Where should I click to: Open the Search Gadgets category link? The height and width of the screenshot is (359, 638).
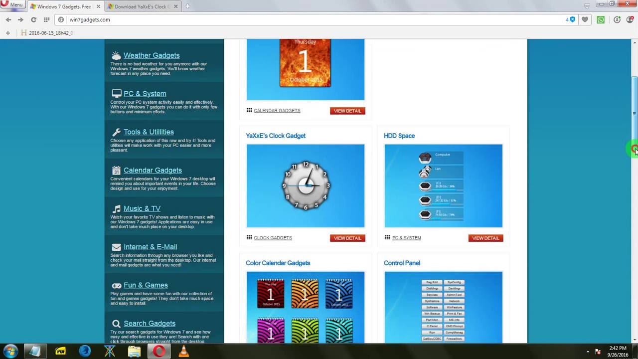pos(150,324)
